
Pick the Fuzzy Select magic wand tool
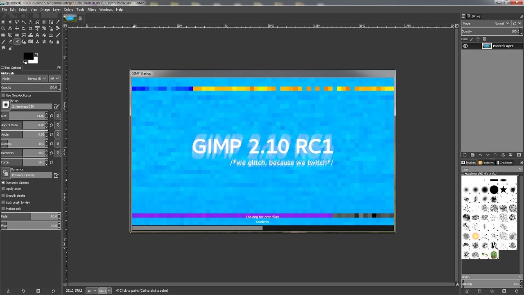tap(24, 22)
